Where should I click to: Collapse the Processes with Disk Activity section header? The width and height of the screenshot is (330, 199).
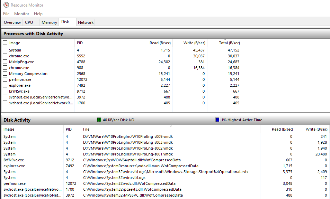tap(166, 34)
